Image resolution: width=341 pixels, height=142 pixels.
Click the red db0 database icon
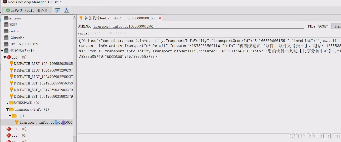(x=9, y=57)
